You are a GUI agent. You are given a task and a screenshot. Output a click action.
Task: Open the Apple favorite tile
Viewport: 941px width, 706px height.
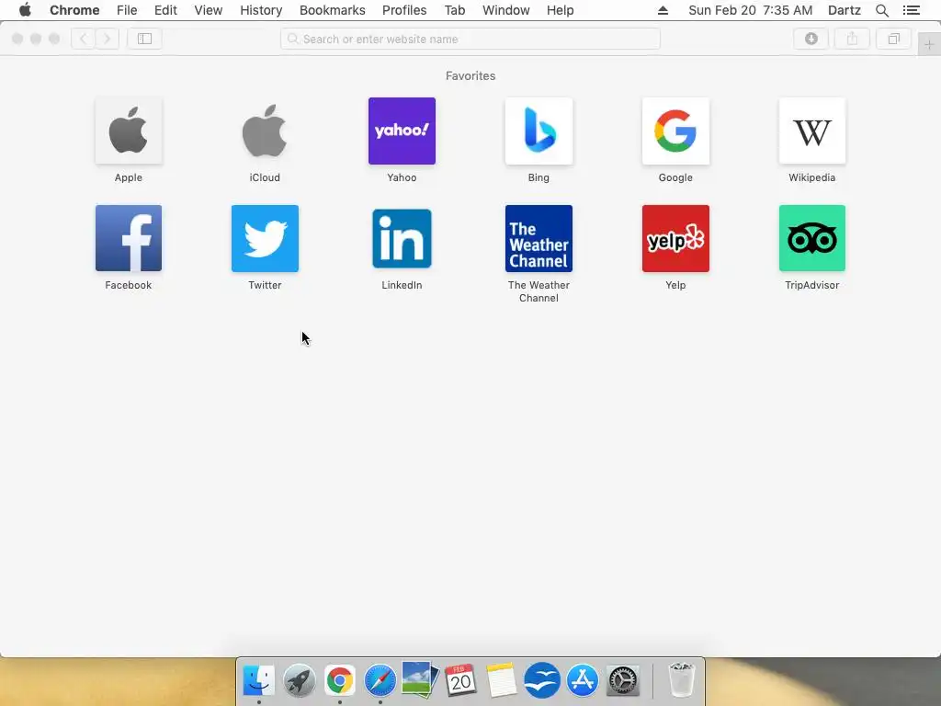[x=129, y=131]
